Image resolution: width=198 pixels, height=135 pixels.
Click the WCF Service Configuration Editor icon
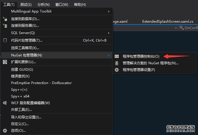pos(5,103)
